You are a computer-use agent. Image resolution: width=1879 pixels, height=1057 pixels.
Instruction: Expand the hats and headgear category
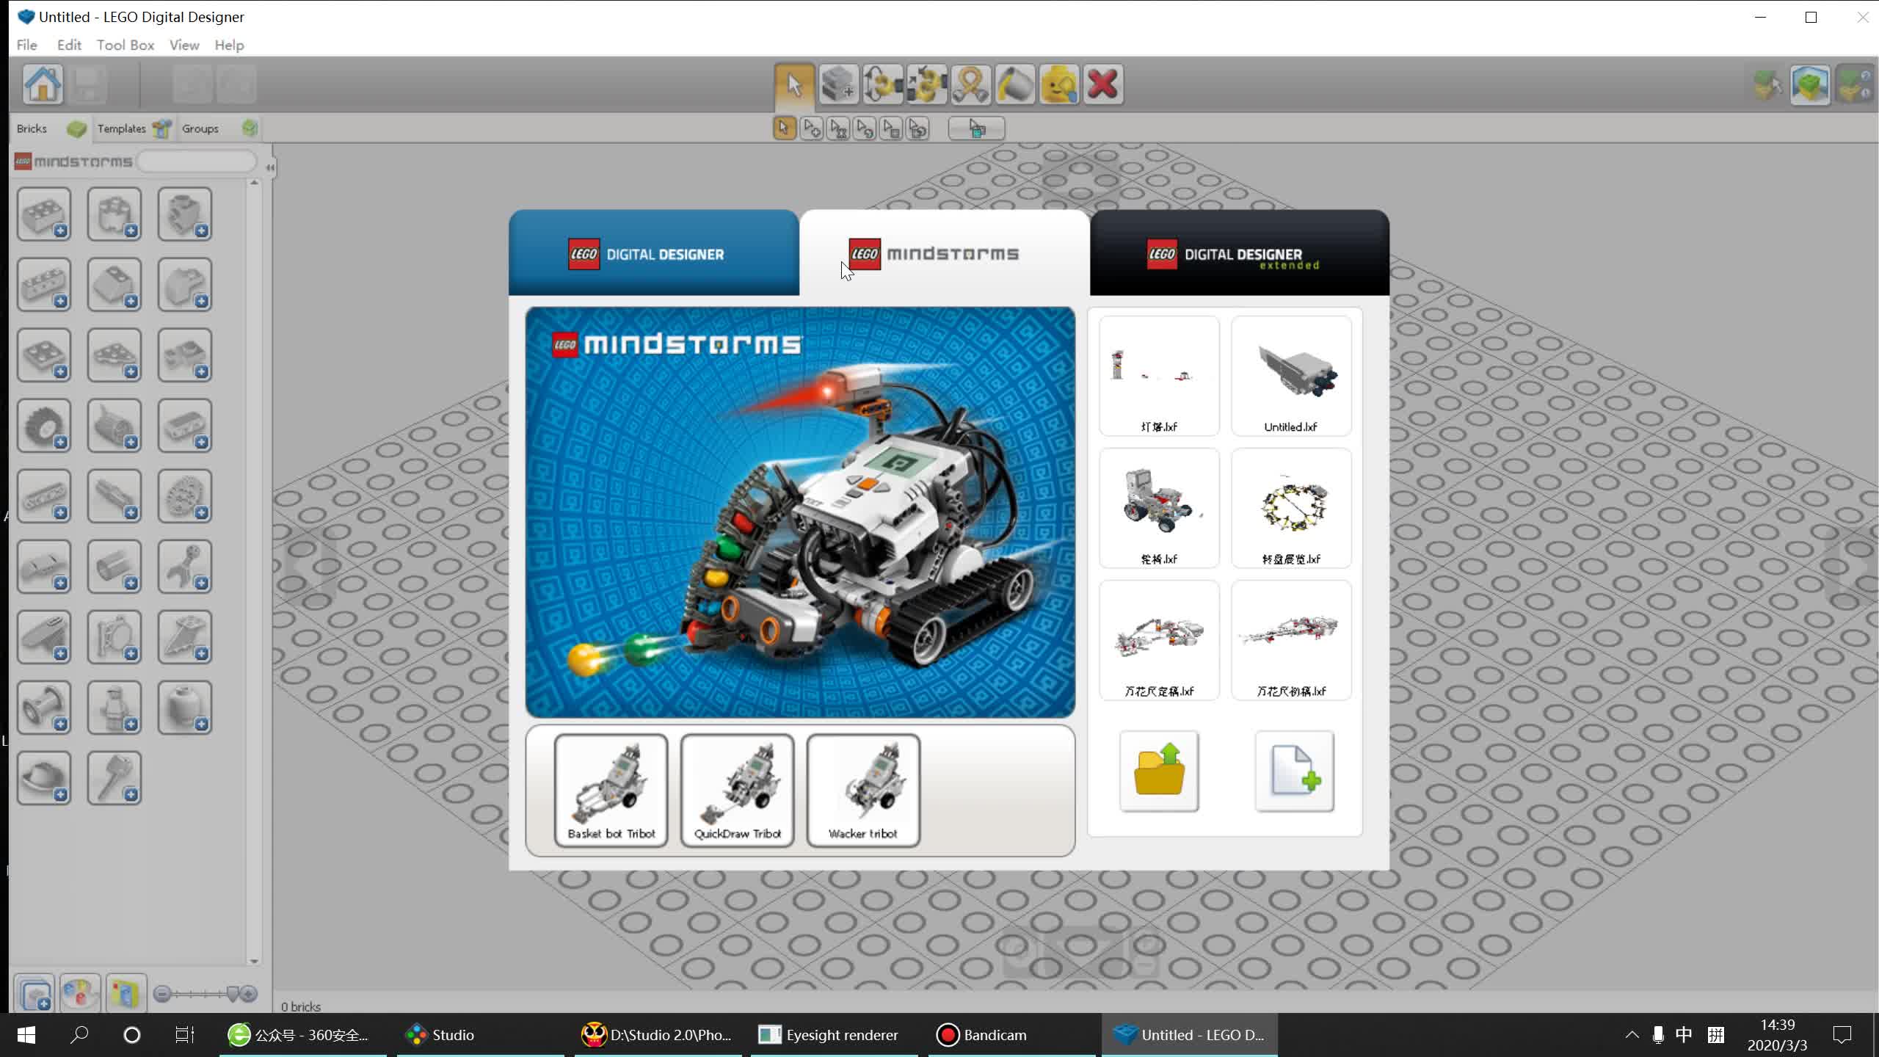pyautogui.click(x=44, y=777)
